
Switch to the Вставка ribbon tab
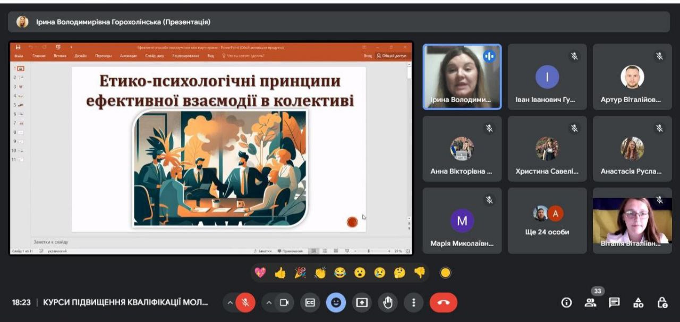pyautogui.click(x=59, y=55)
